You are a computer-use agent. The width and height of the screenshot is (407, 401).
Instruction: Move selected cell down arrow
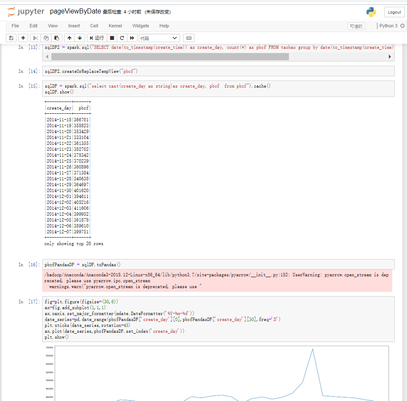tap(80, 38)
